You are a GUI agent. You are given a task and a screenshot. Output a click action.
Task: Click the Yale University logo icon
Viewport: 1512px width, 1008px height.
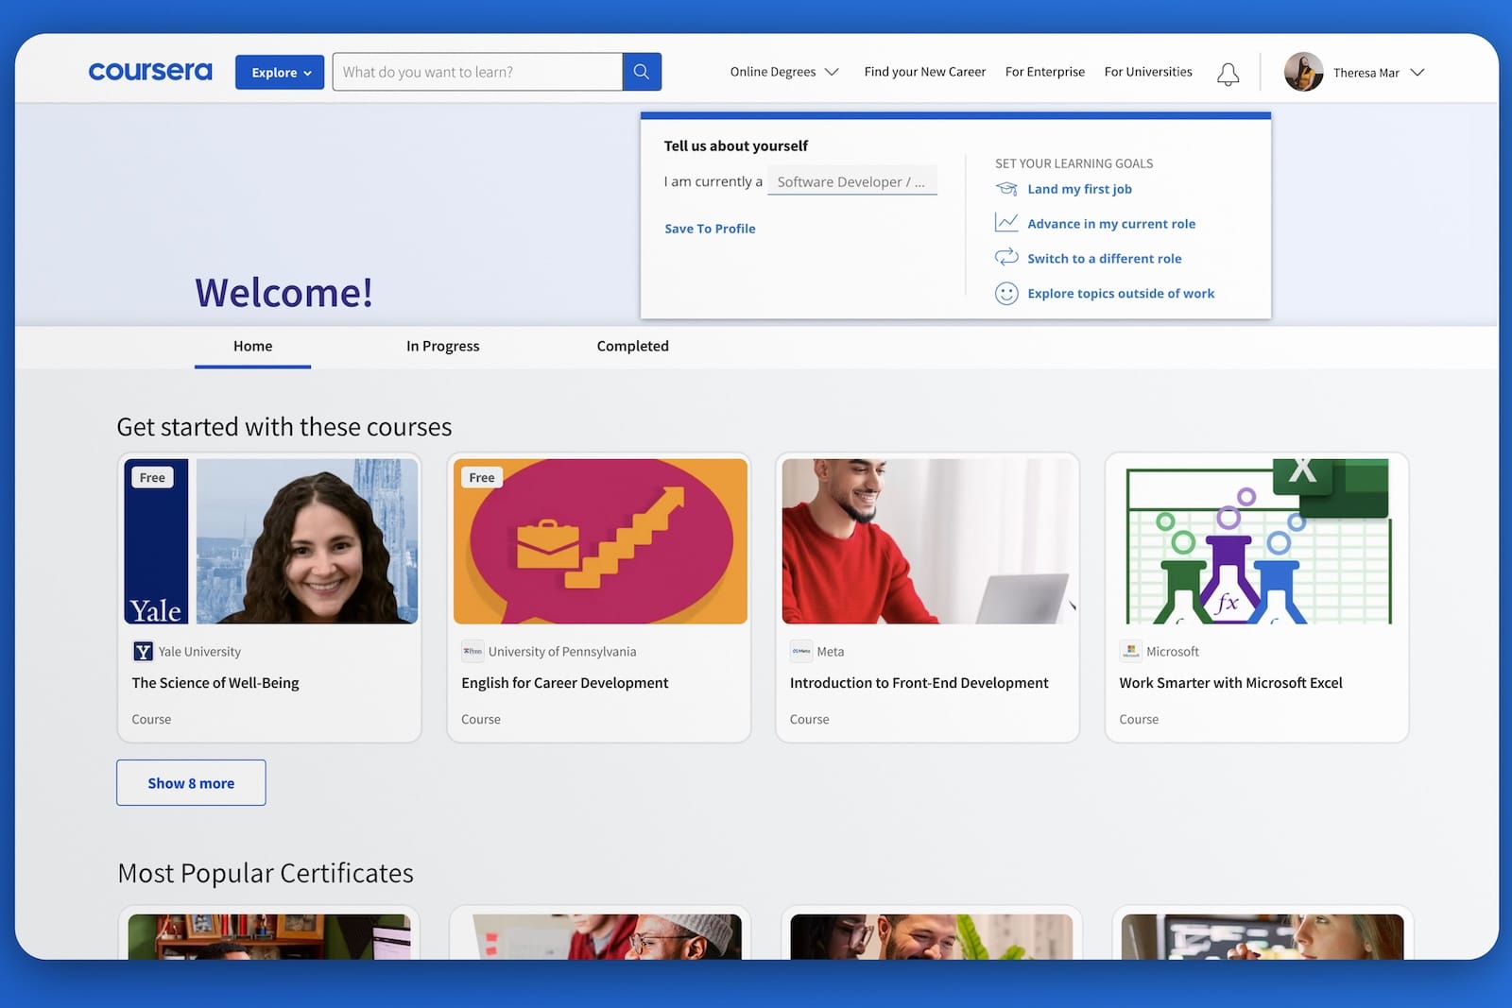(x=142, y=651)
